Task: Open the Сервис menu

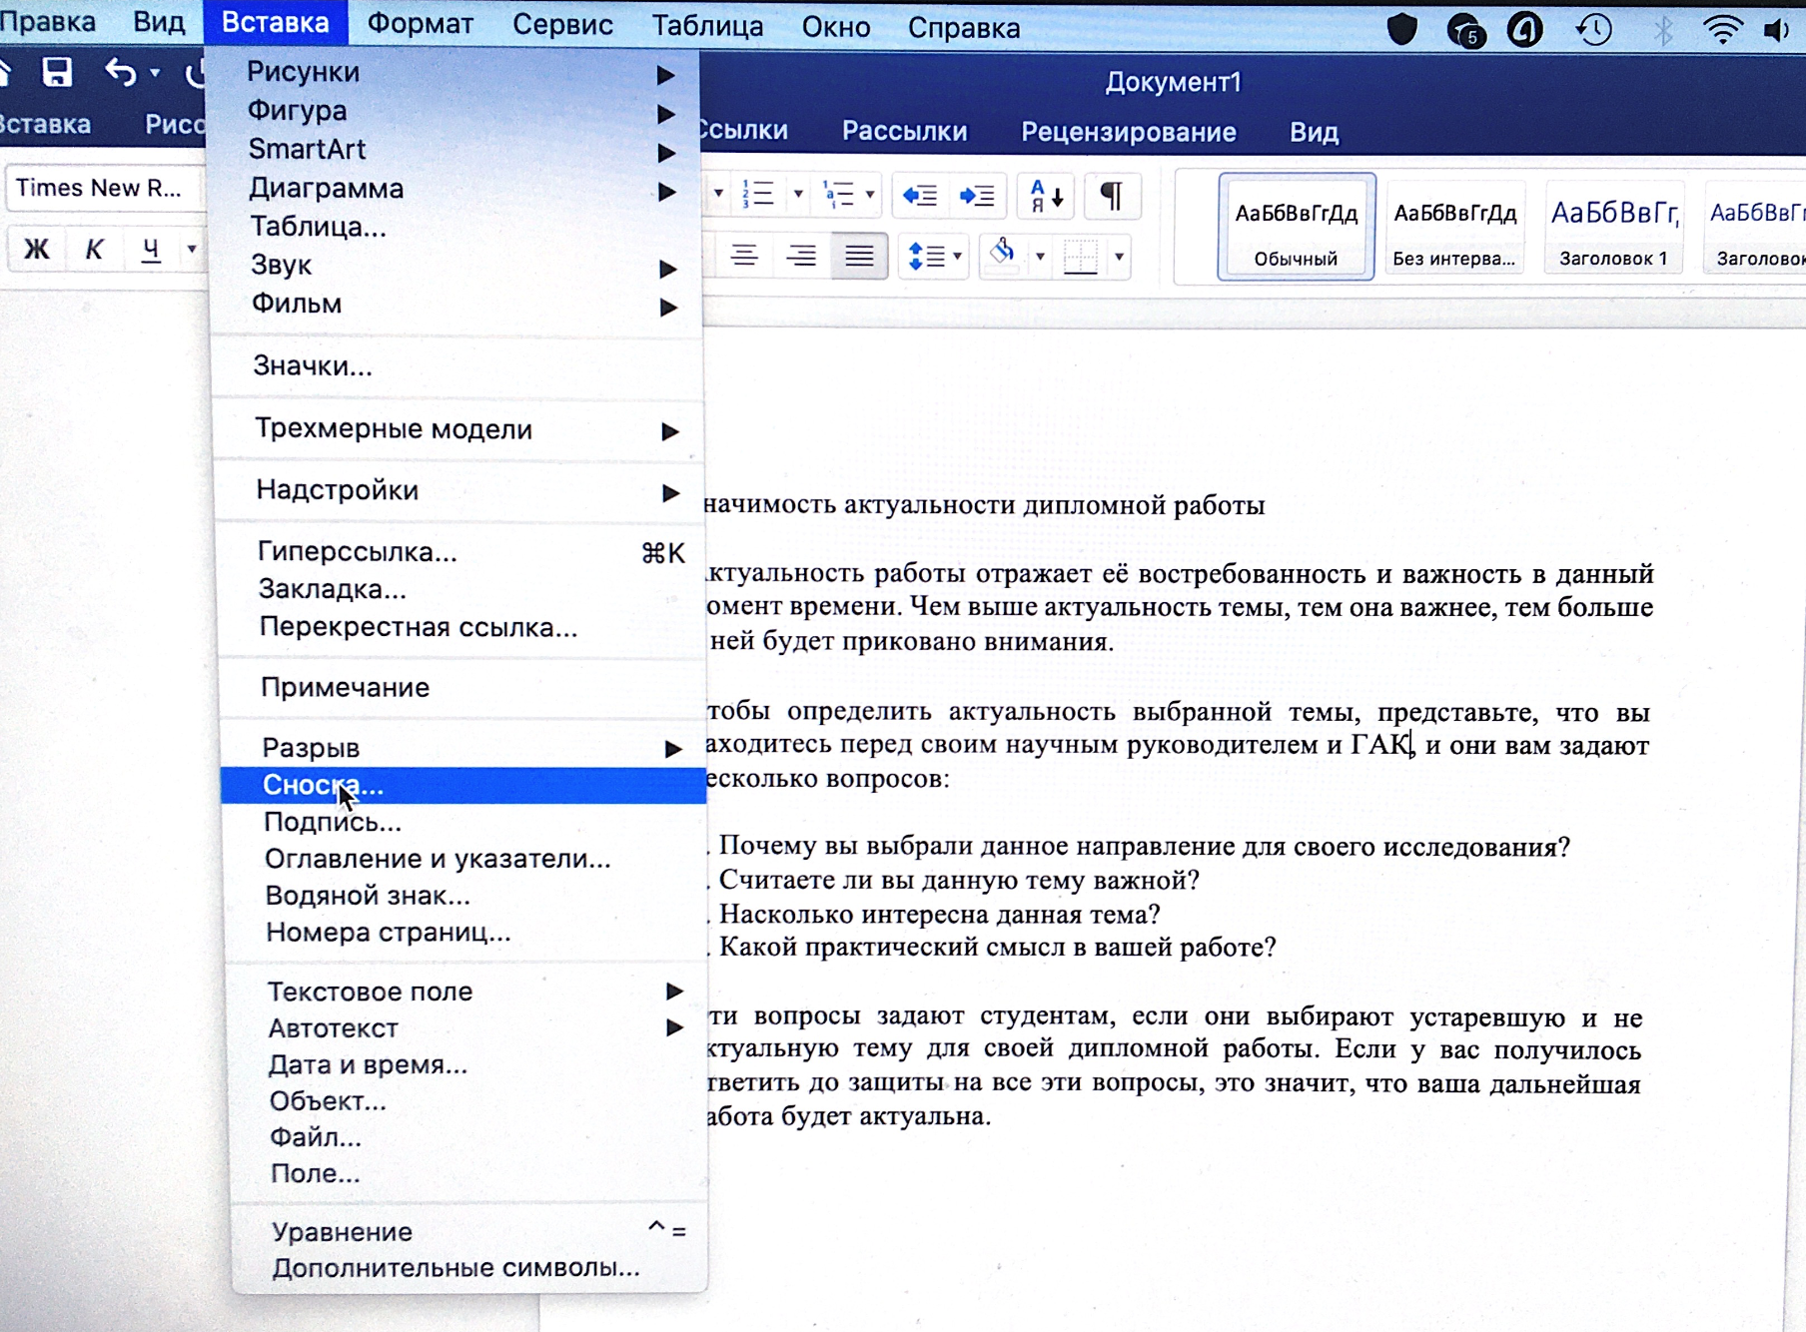Action: [562, 25]
